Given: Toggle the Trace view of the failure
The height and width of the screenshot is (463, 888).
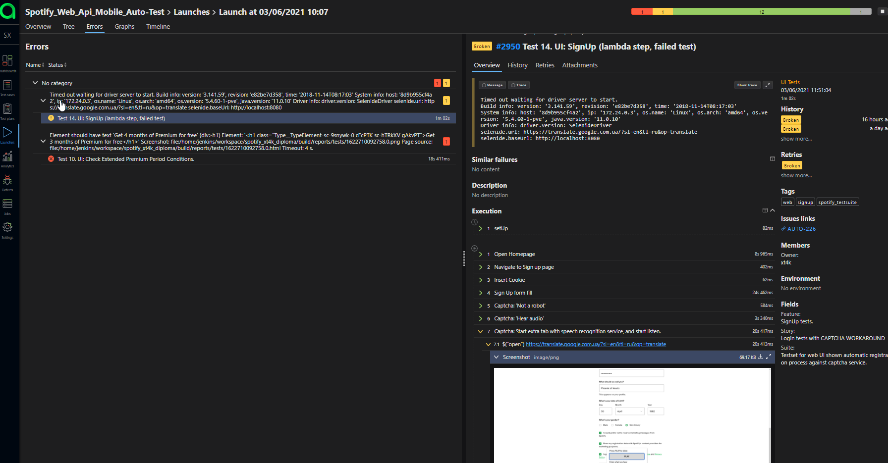Looking at the screenshot, I should point(518,85).
